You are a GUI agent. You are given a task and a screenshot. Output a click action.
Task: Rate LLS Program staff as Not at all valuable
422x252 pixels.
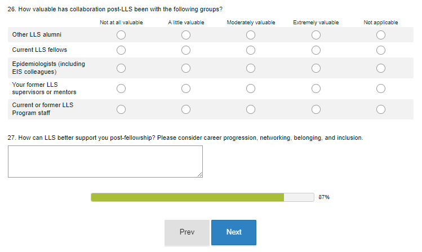(x=121, y=109)
